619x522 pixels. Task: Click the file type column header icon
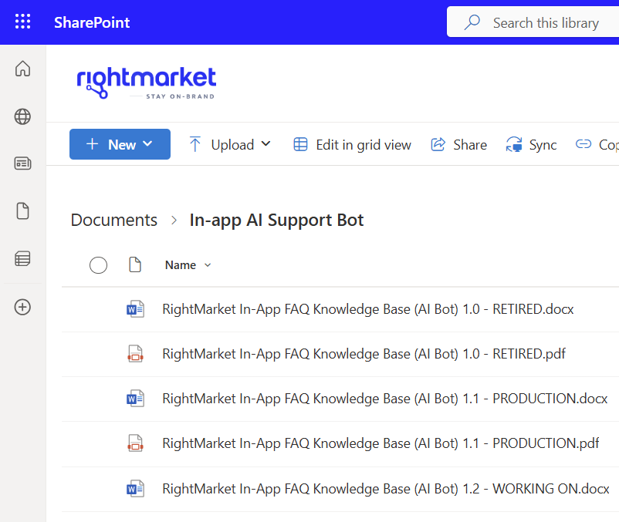click(135, 265)
